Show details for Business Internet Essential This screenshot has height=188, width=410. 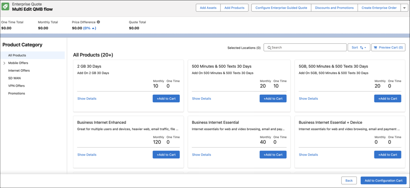[201, 155]
